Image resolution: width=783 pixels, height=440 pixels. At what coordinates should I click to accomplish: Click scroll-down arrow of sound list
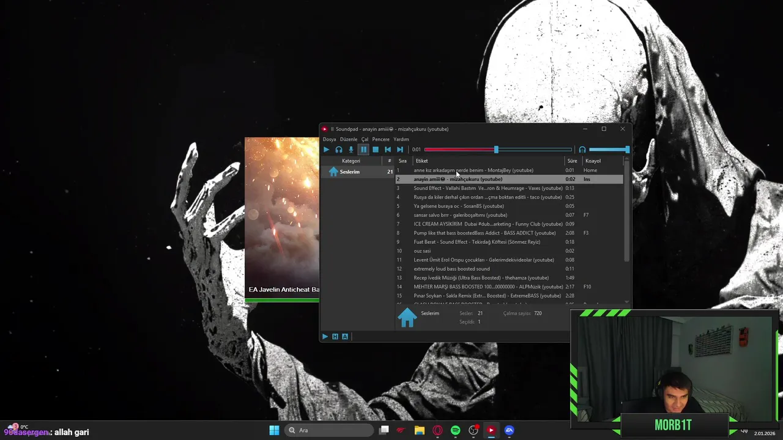pos(626,302)
